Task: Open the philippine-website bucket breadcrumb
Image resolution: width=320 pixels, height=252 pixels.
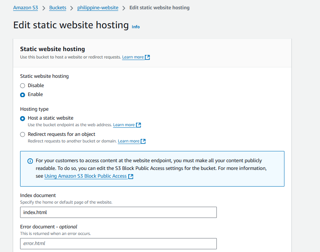Action: click(98, 8)
